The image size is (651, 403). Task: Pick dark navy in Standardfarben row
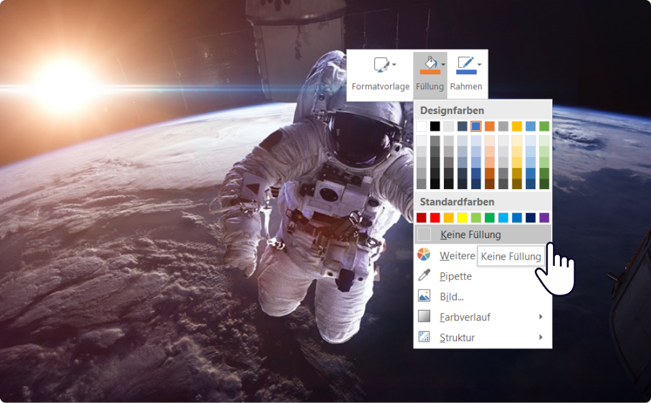coord(531,218)
